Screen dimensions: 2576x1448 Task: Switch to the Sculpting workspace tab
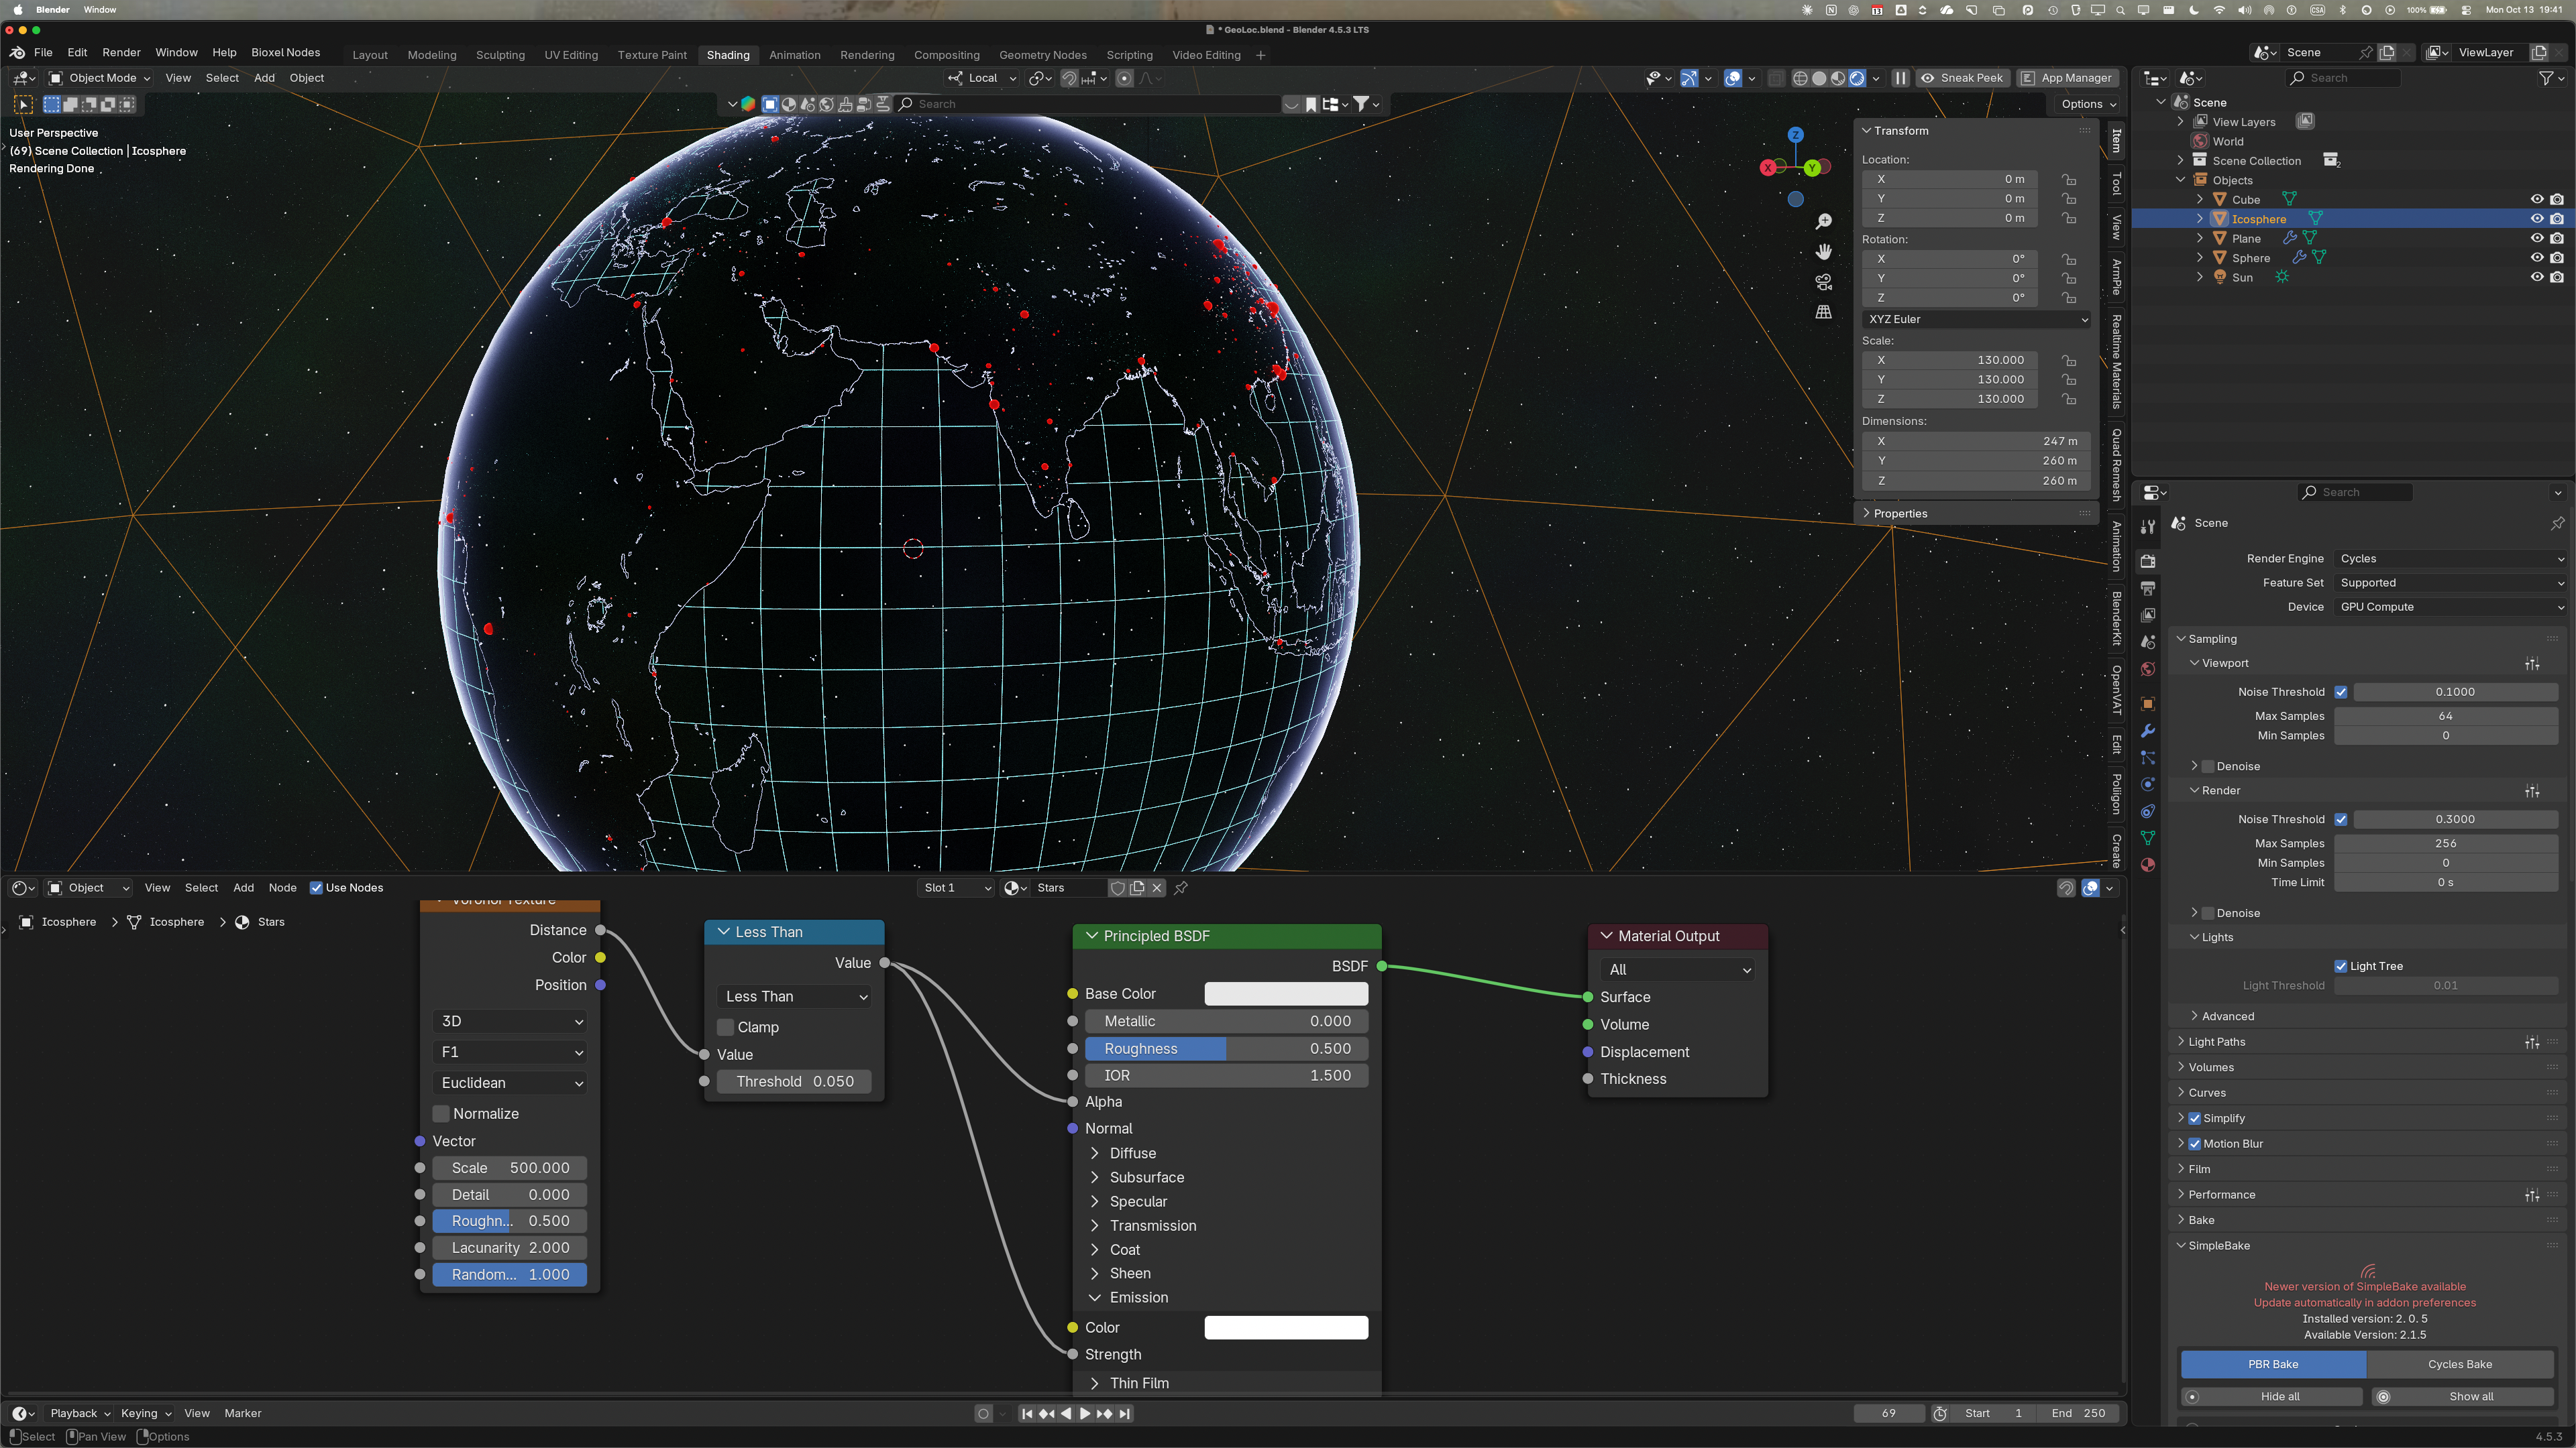tap(500, 55)
